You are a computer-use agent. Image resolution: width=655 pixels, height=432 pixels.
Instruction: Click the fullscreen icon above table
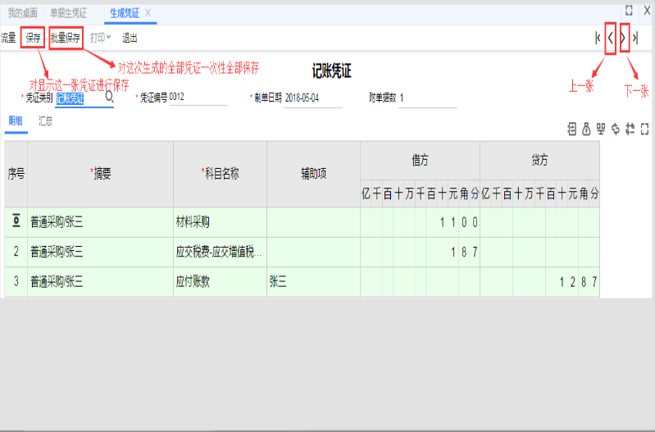pyautogui.click(x=644, y=129)
